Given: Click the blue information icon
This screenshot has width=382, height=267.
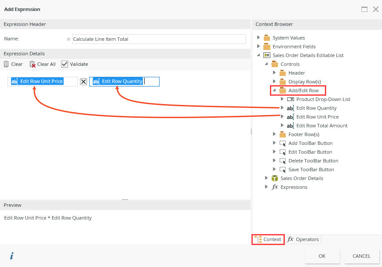Looking at the screenshot, I should [x=12, y=256].
